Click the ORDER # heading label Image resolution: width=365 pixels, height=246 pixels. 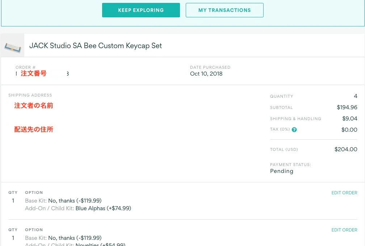[x=25, y=67]
